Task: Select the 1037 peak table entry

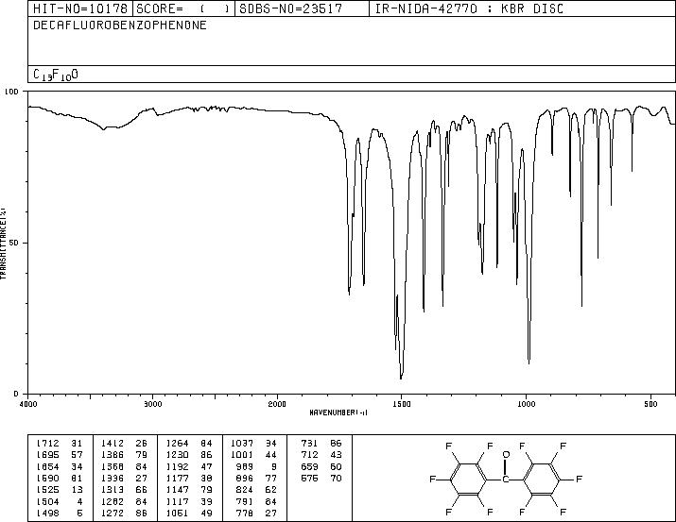Action: [x=254, y=444]
